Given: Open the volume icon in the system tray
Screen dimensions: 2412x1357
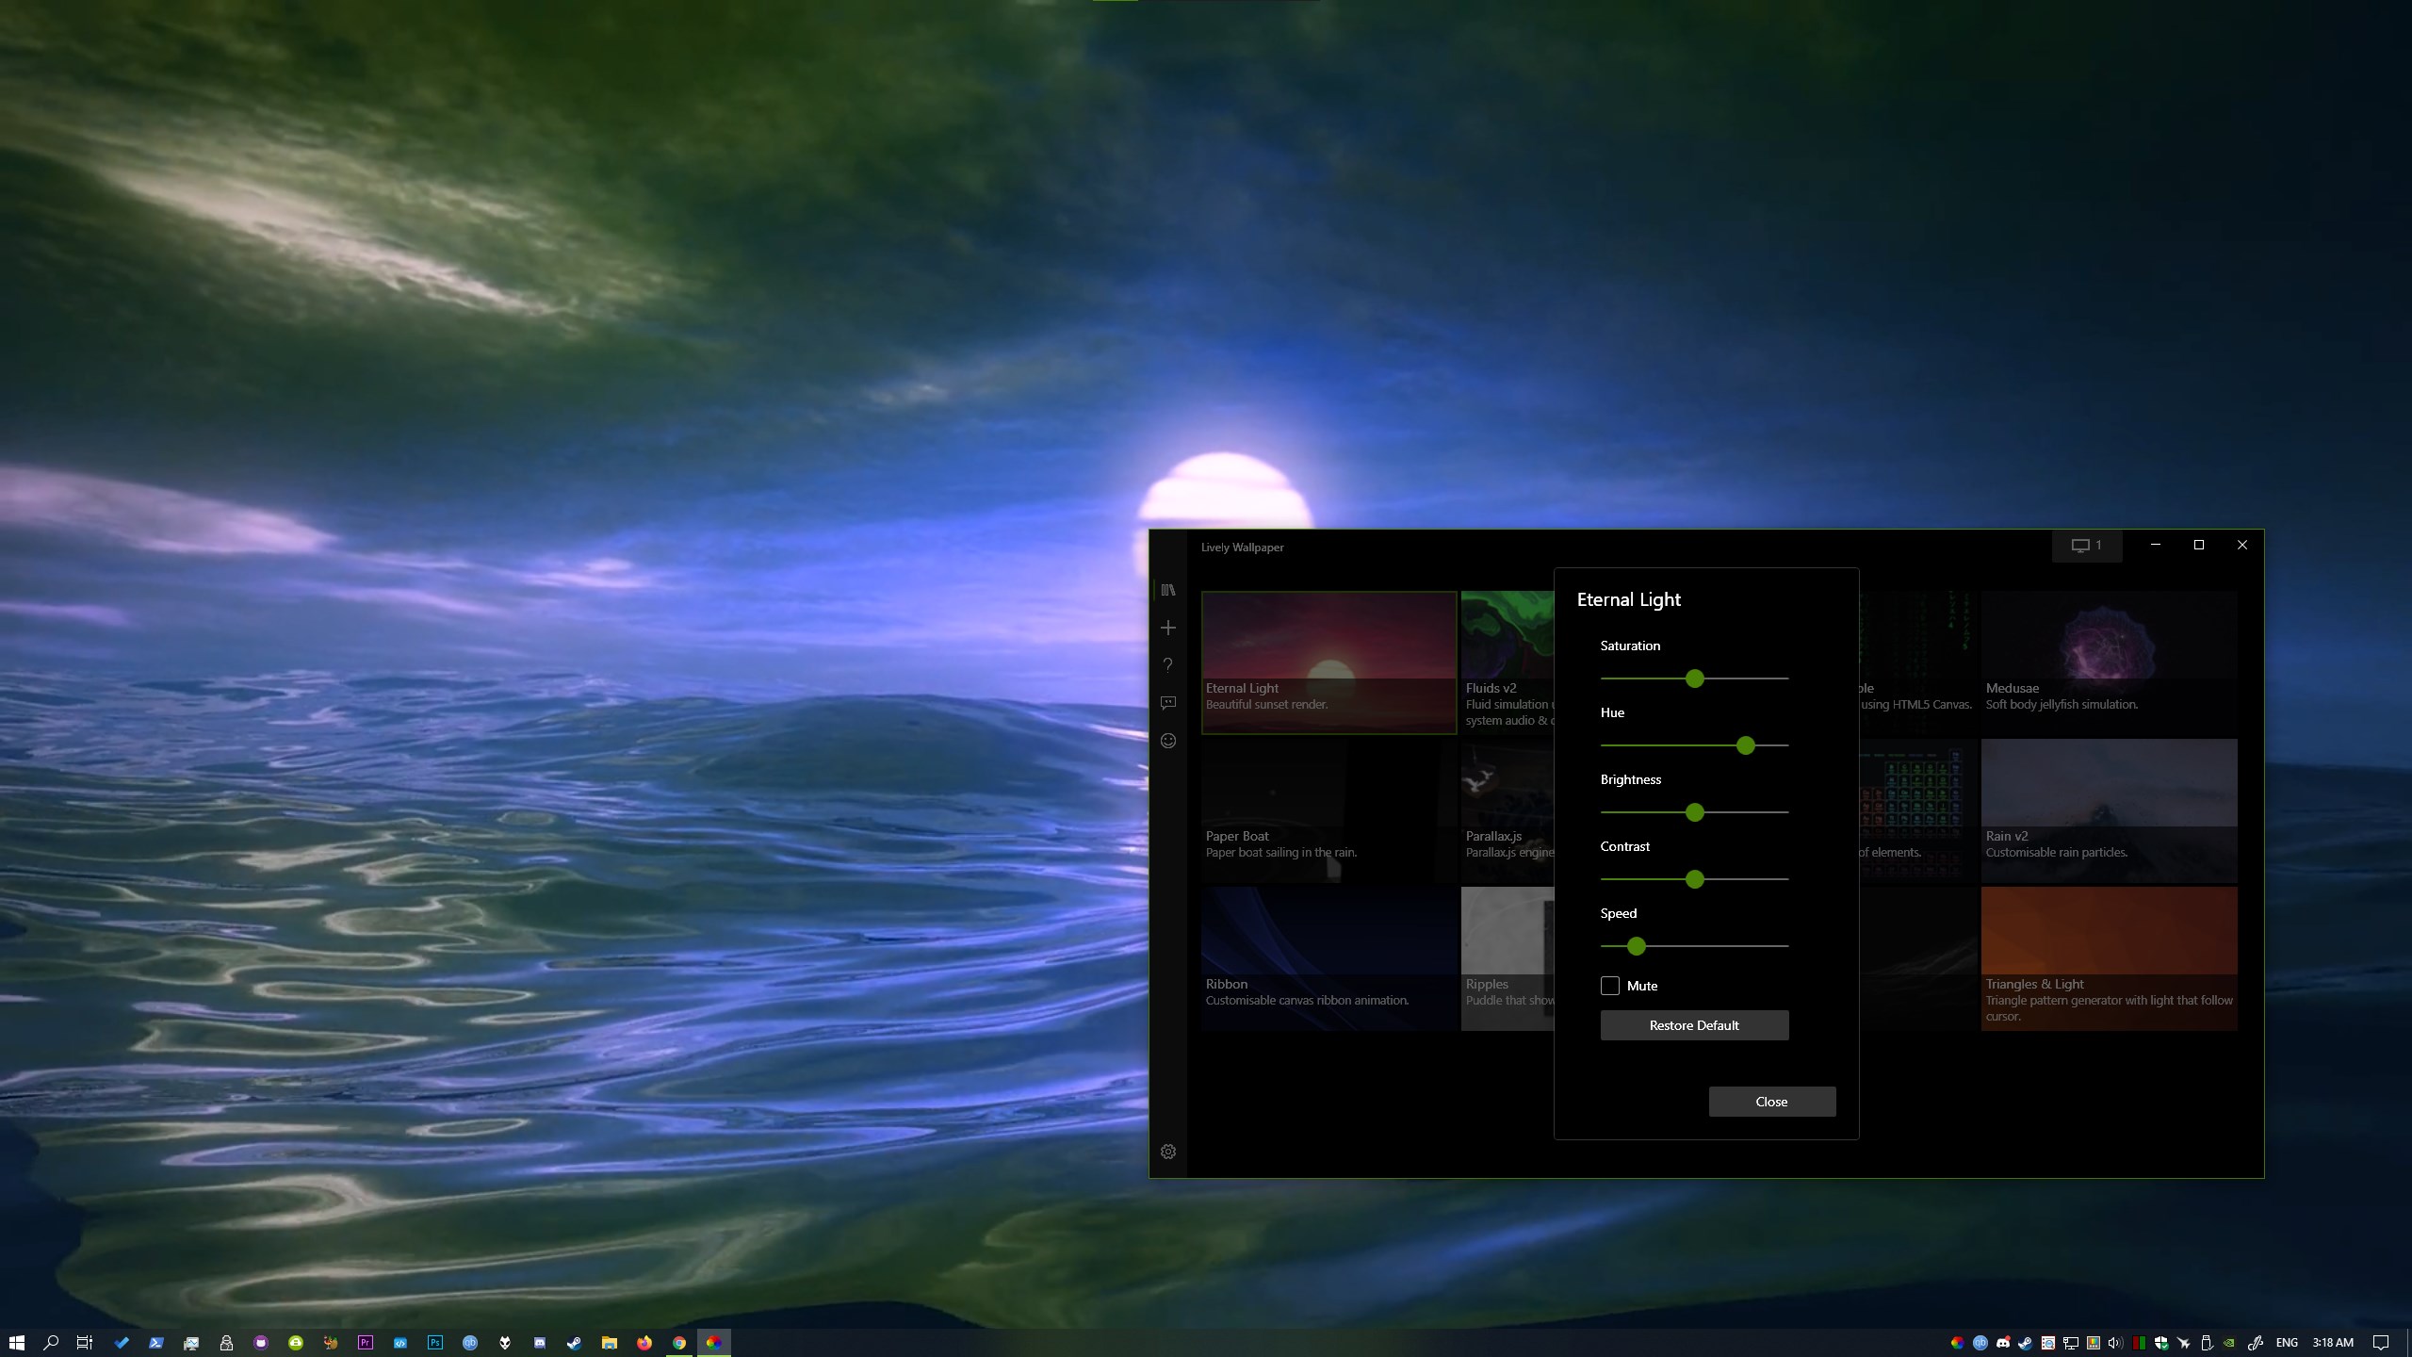Looking at the screenshot, I should [2115, 1343].
